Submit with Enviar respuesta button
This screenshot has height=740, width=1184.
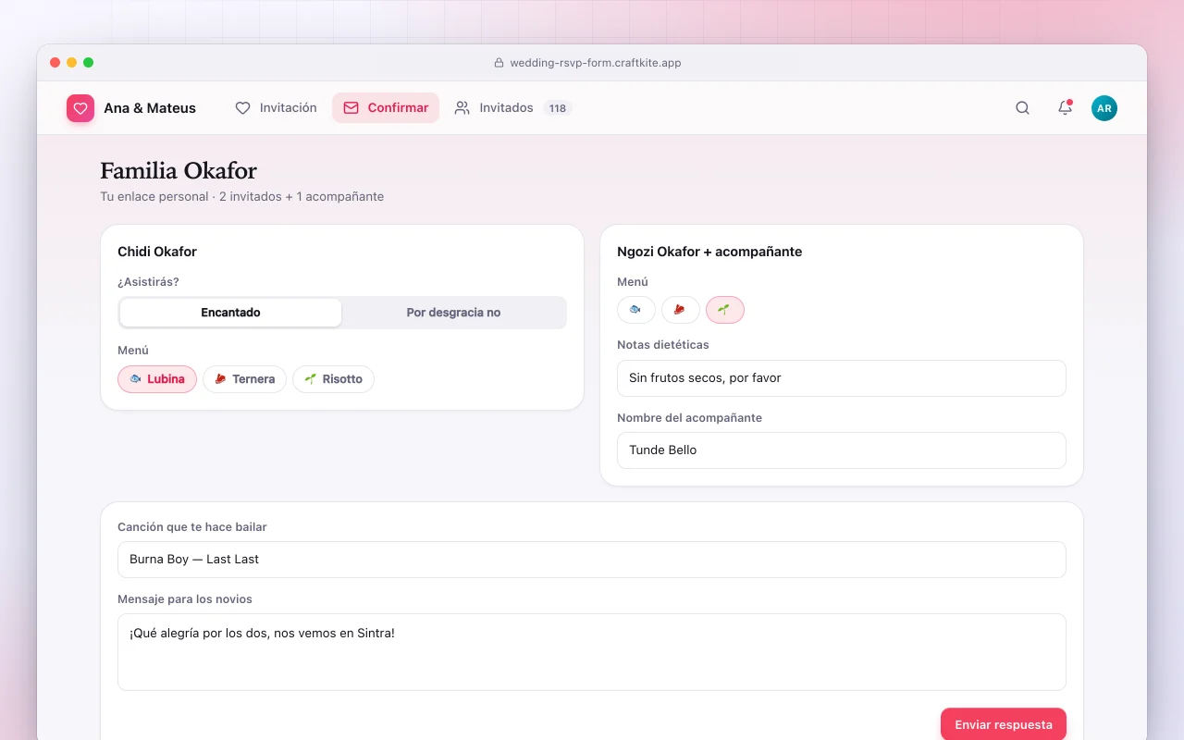(1004, 724)
